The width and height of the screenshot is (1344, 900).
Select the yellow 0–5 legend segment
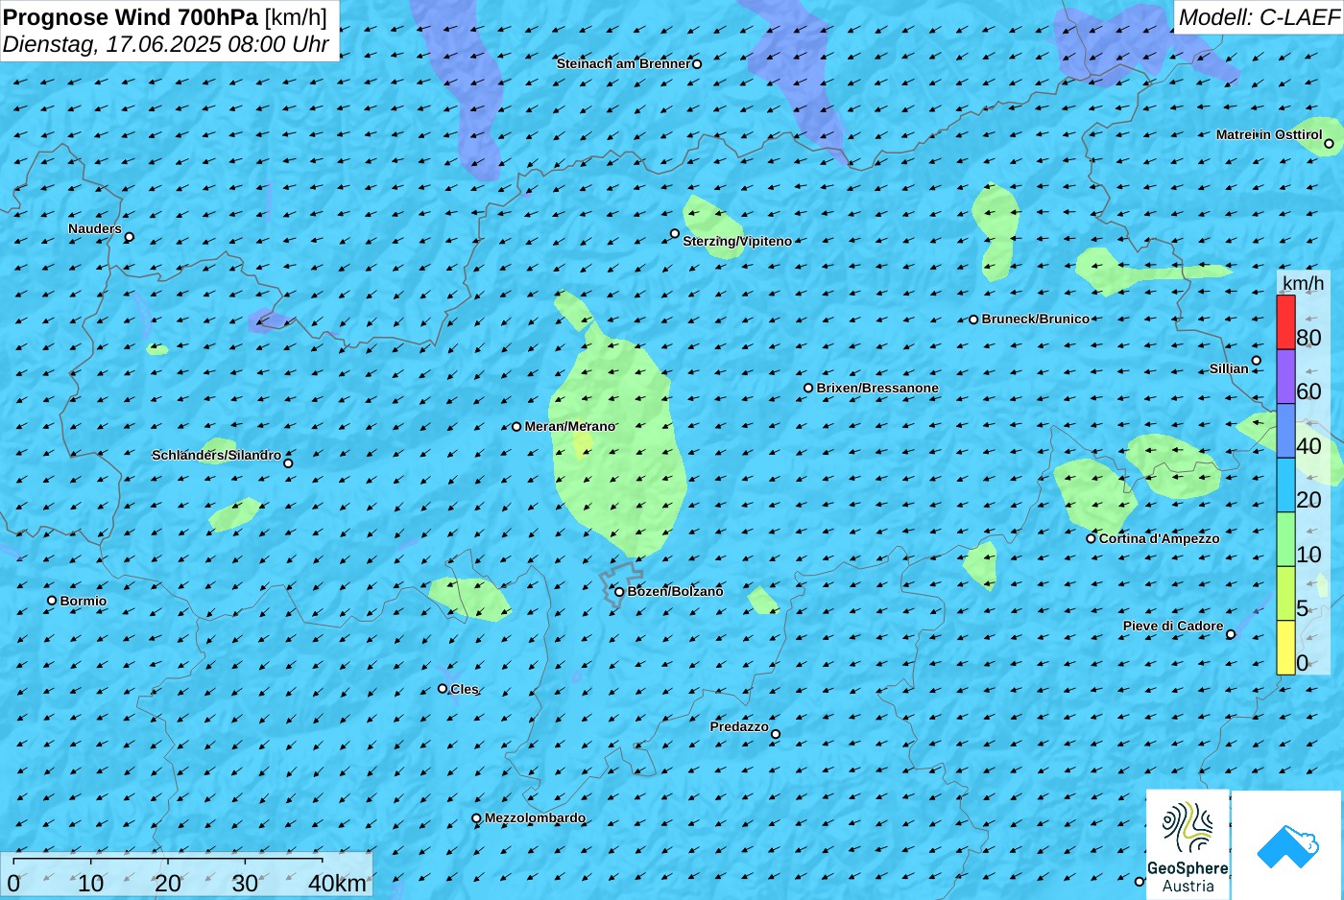[x=1285, y=648]
